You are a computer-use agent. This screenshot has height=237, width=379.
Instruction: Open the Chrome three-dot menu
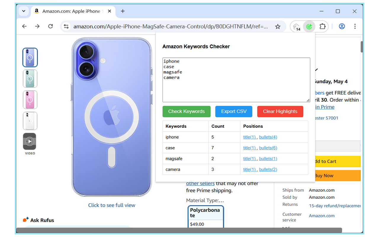[x=355, y=26]
